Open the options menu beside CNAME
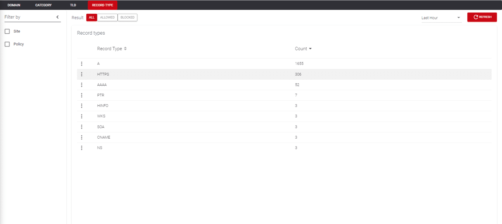The image size is (502, 224). (x=82, y=137)
